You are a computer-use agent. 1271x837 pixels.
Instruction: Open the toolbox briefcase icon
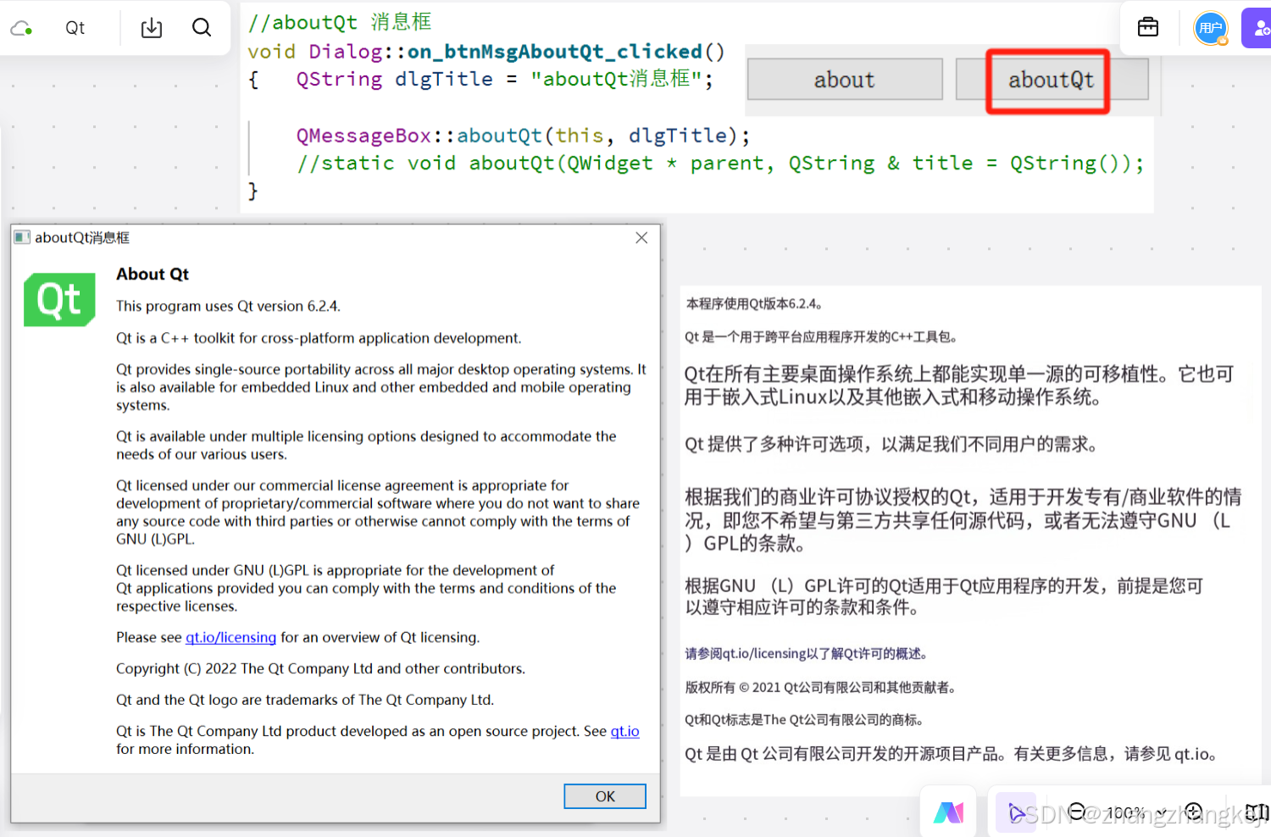pyautogui.click(x=1148, y=28)
